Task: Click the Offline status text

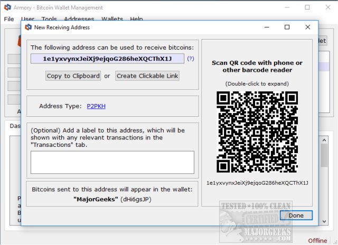Action: pyautogui.click(x=317, y=240)
